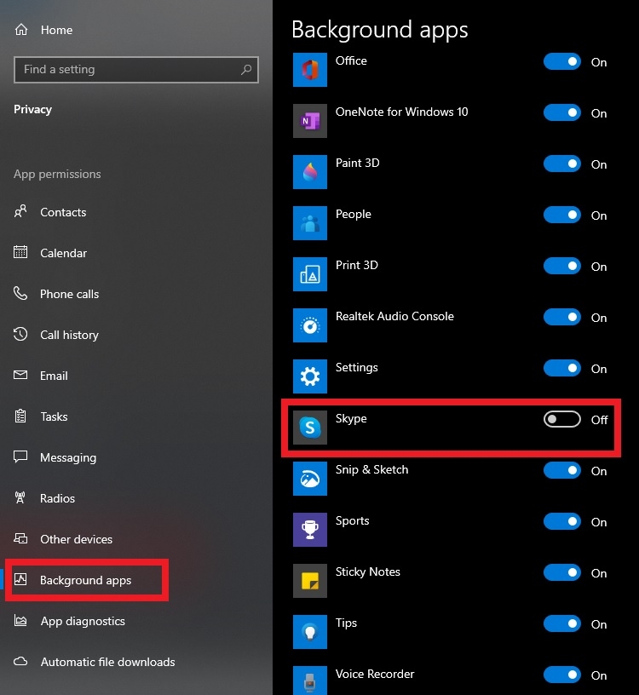
Task: Click the Snip & Sketch icon
Action: click(x=310, y=479)
